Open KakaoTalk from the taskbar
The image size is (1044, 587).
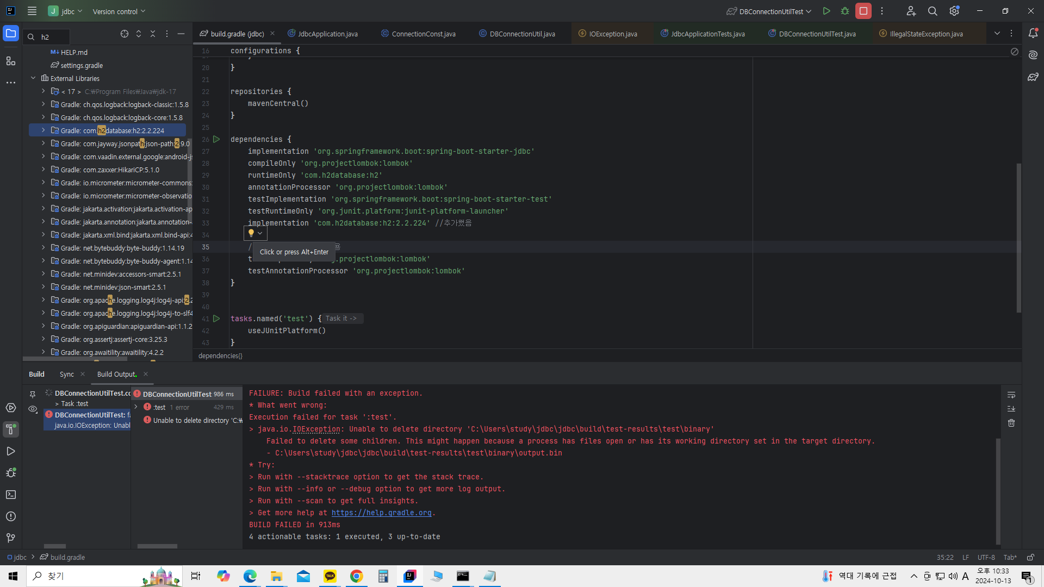click(330, 576)
